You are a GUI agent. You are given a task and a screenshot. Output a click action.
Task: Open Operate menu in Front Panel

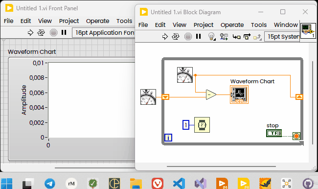click(x=97, y=21)
